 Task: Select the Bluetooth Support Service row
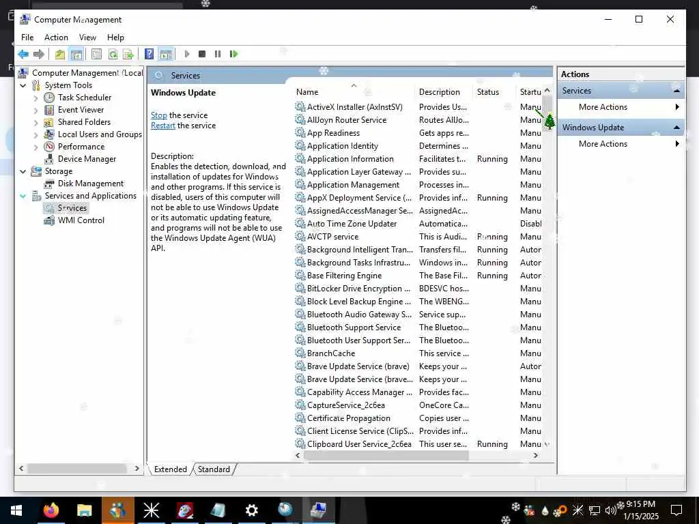coord(418,327)
